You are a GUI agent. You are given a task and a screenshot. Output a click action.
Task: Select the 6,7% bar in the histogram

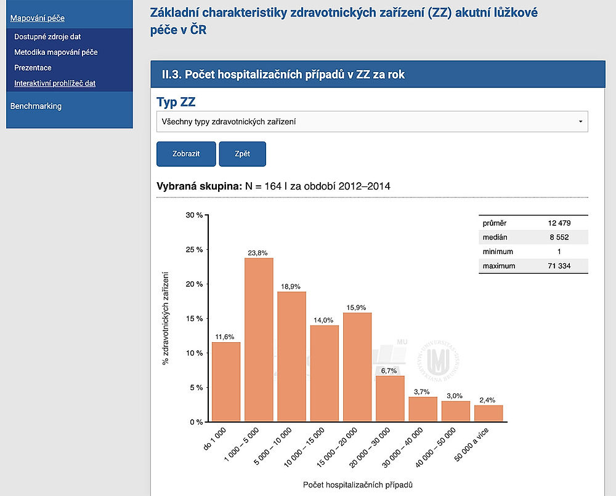(x=390, y=398)
